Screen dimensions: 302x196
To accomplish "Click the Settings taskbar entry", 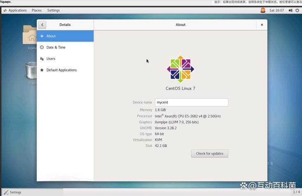I will [x=33, y=192].
